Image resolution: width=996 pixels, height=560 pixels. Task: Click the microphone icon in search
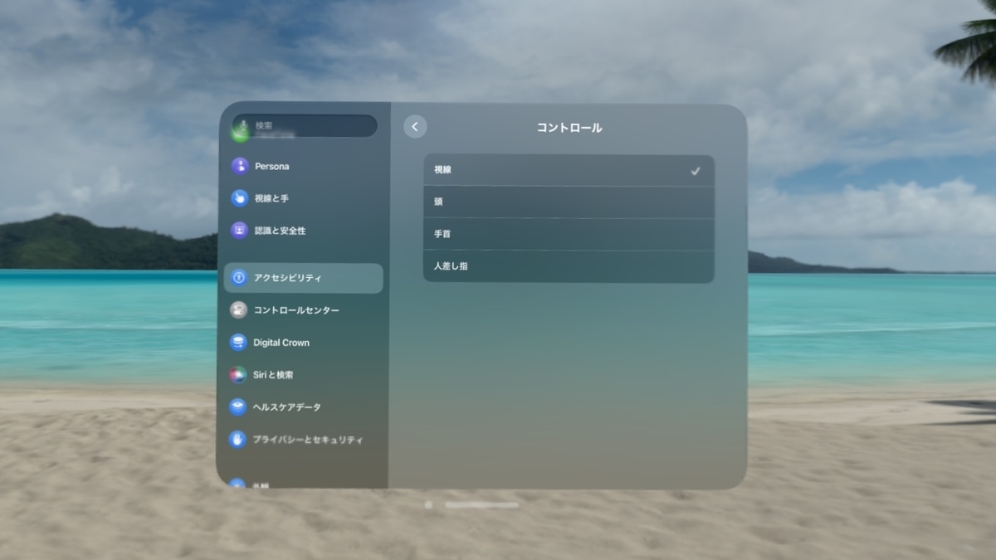[x=244, y=126]
